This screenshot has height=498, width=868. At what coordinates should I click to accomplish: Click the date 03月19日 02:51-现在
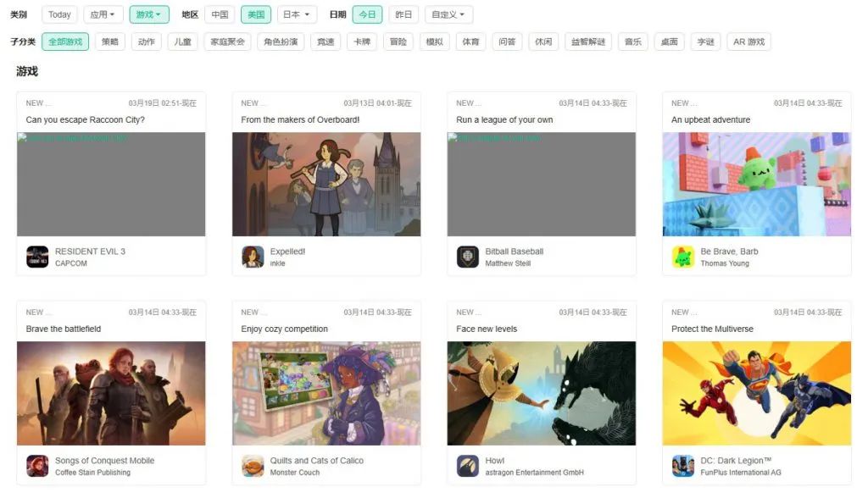162,103
